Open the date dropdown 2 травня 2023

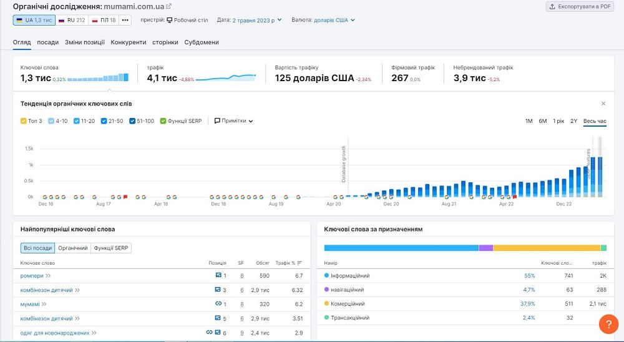(x=257, y=20)
